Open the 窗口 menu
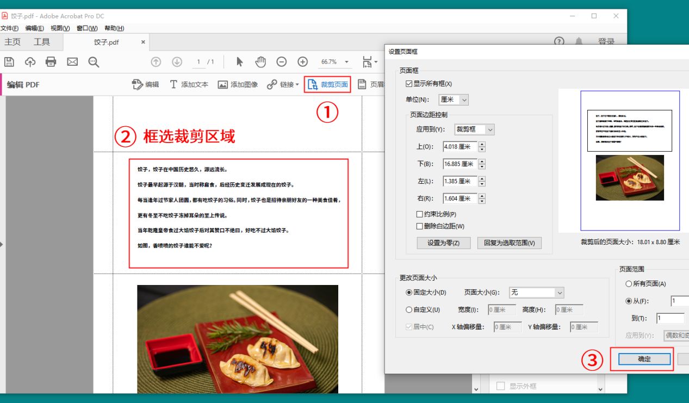Viewport: 689px width, 403px height. click(87, 28)
